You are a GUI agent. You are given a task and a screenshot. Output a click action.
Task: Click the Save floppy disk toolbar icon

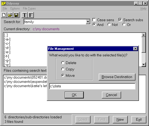(16, 15)
